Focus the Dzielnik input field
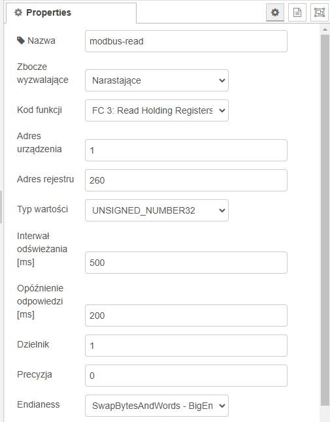 click(x=186, y=346)
